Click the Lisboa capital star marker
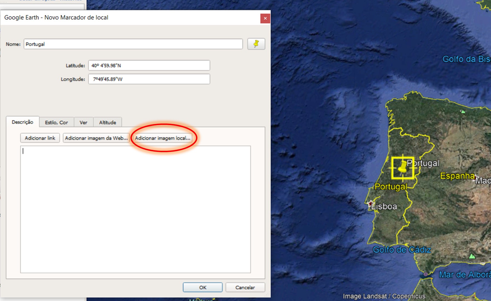Image resolution: width=491 pixels, height=301 pixels. click(370, 203)
